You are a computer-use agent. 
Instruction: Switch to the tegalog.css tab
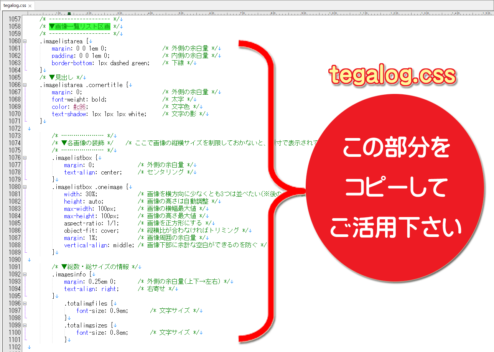tap(15, 6)
